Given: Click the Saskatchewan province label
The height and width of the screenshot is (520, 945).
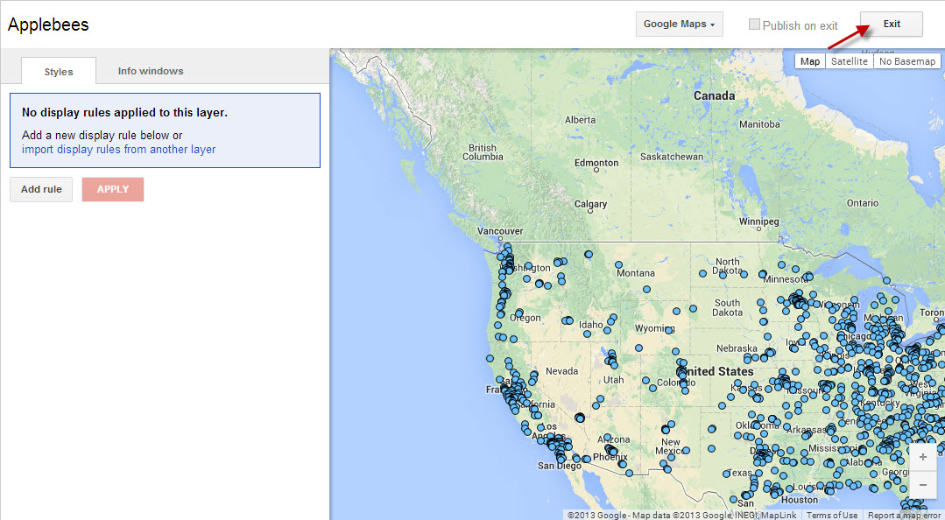Looking at the screenshot, I should pos(672,157).
